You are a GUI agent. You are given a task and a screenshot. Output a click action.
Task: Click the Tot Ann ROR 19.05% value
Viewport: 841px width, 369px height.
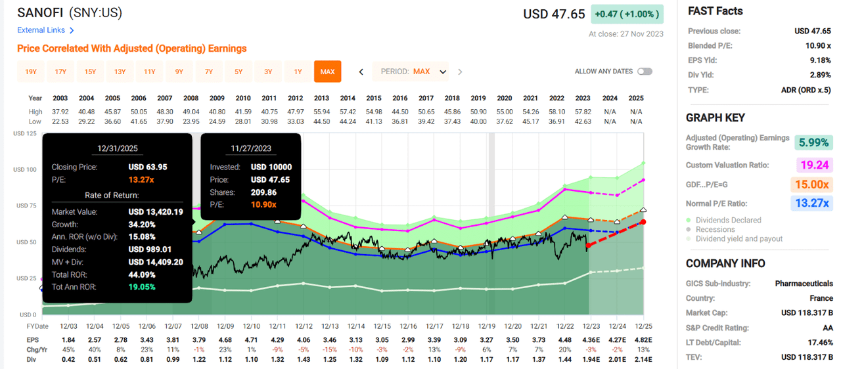(x=142, y=287)
